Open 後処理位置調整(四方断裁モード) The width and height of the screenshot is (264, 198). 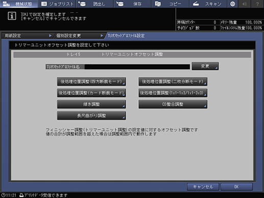[91, 82]
